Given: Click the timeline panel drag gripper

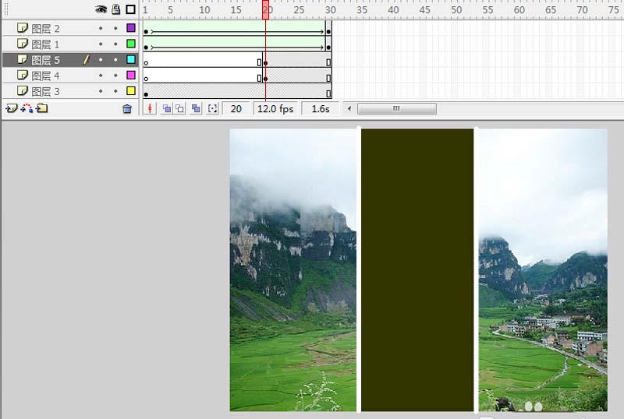Looking at the screenshot, I should 6,9.
